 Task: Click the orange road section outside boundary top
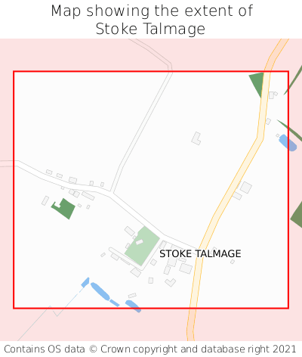pyautogui.click(x=276, y=54)
